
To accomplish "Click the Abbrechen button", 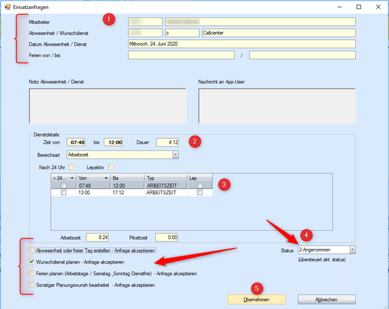I will point(326,299).
